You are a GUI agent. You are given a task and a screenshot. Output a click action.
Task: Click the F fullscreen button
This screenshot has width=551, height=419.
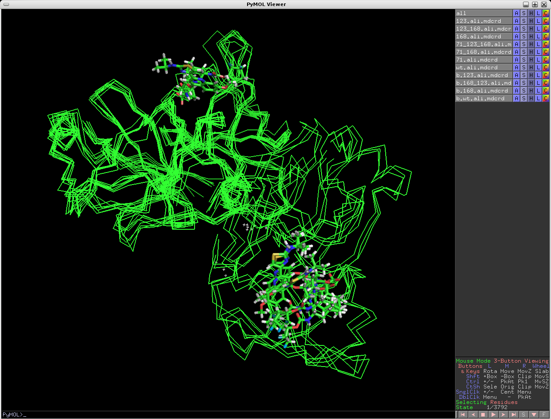tap(544, 415)
